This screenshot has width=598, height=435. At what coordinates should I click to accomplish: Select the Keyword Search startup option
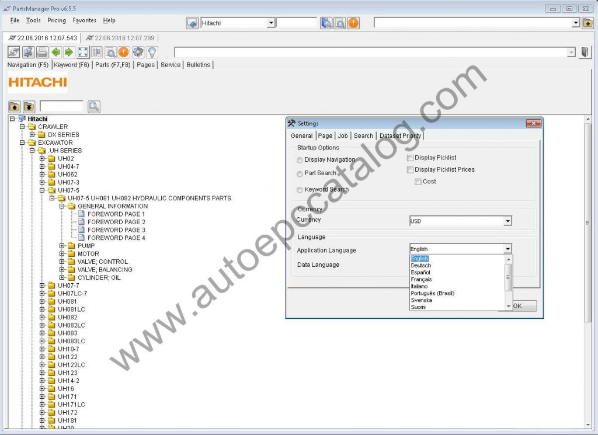pos(300,190)
